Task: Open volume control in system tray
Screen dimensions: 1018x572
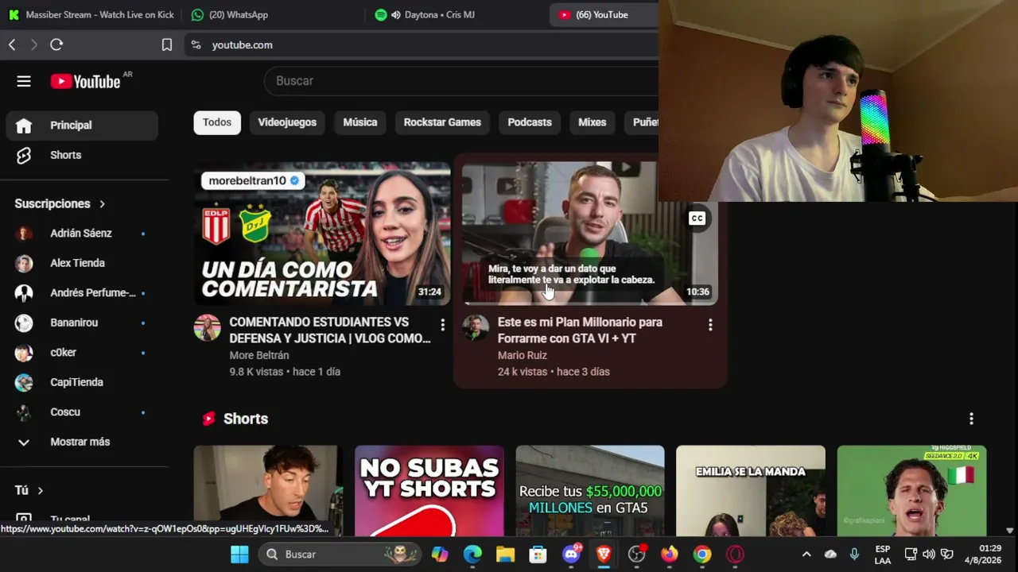Action: (x=929, y=554)
